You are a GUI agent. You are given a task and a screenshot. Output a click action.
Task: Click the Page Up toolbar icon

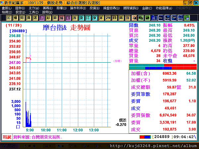coord(167,18)
